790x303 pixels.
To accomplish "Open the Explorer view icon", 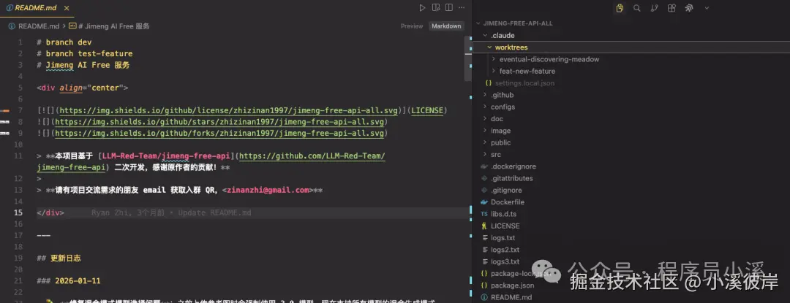I will [x=620, y=8].
